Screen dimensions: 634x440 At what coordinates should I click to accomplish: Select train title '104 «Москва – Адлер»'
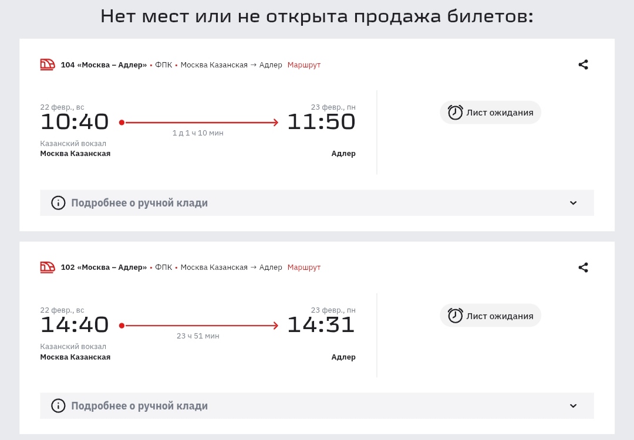(104, 65)
